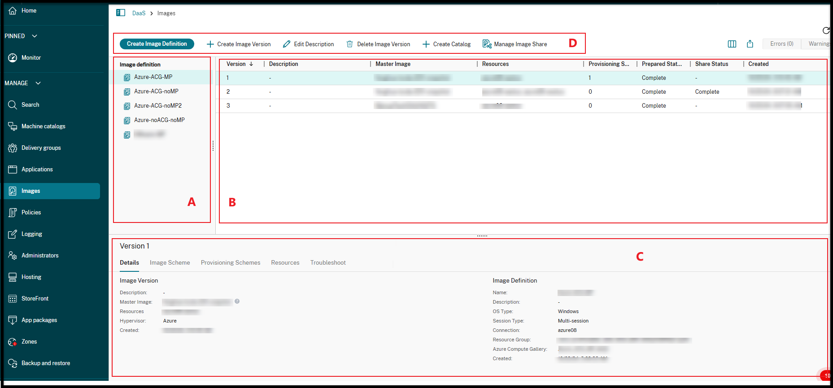Sort by the Version column arrow

click(251, 64)
